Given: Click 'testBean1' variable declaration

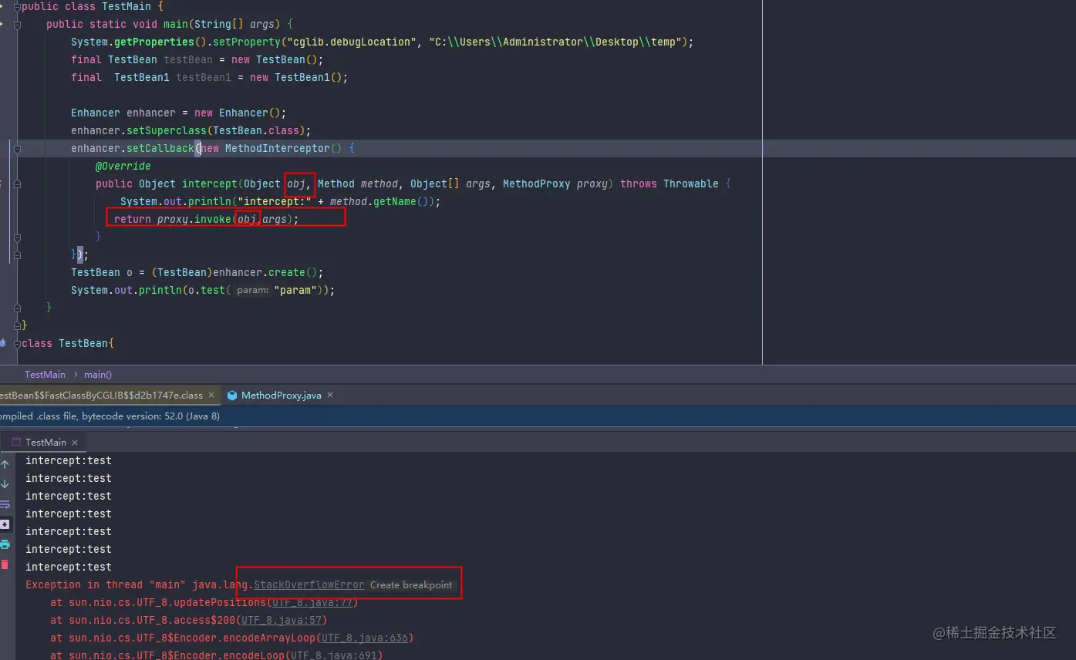Looking at the screenshot, I should (204, 78).
